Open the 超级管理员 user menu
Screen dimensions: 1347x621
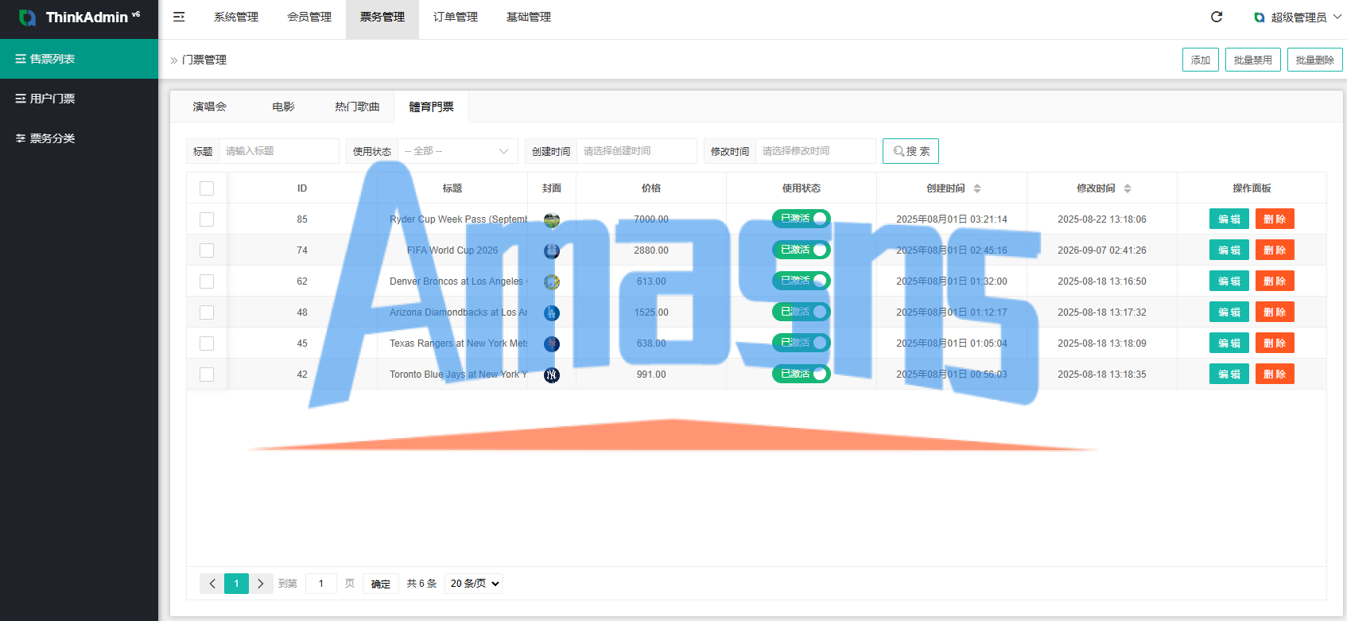1298,17
